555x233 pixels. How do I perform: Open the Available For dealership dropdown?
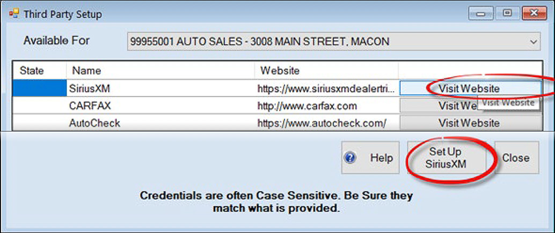pyautogui.click(x=333, y=42)
